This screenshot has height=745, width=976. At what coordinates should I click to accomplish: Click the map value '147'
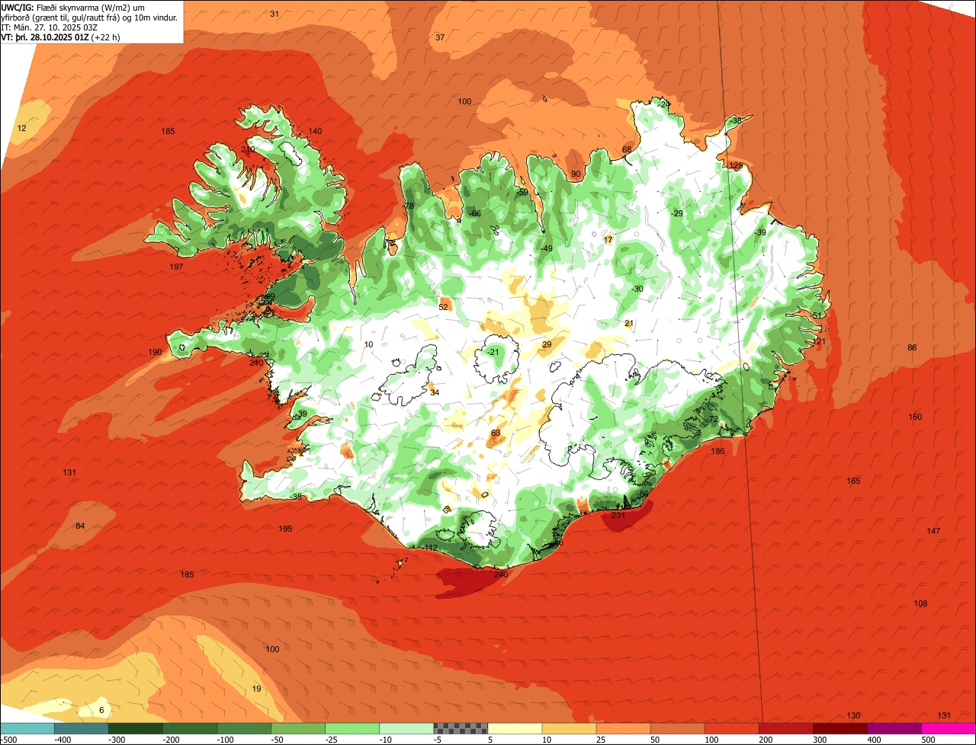click(933, 531)
